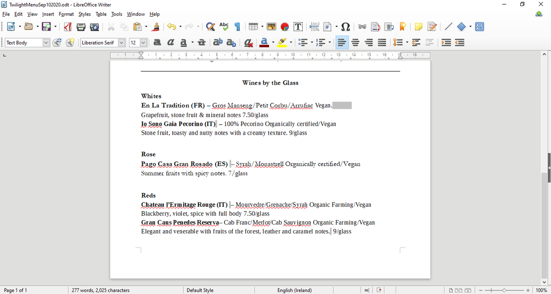The height and width of the screenshot is (294, 551).
Task: Click the Insert Image icon
Action: pos(271,27)
